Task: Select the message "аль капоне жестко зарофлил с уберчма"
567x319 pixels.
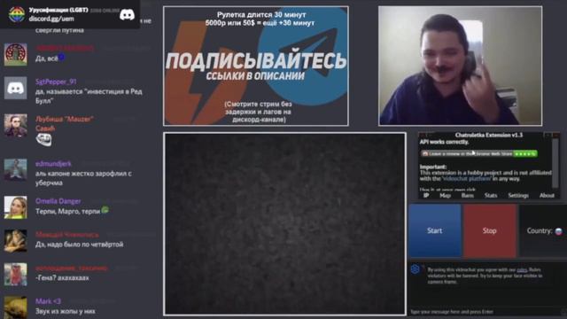Action: click(x=83, y=178)
